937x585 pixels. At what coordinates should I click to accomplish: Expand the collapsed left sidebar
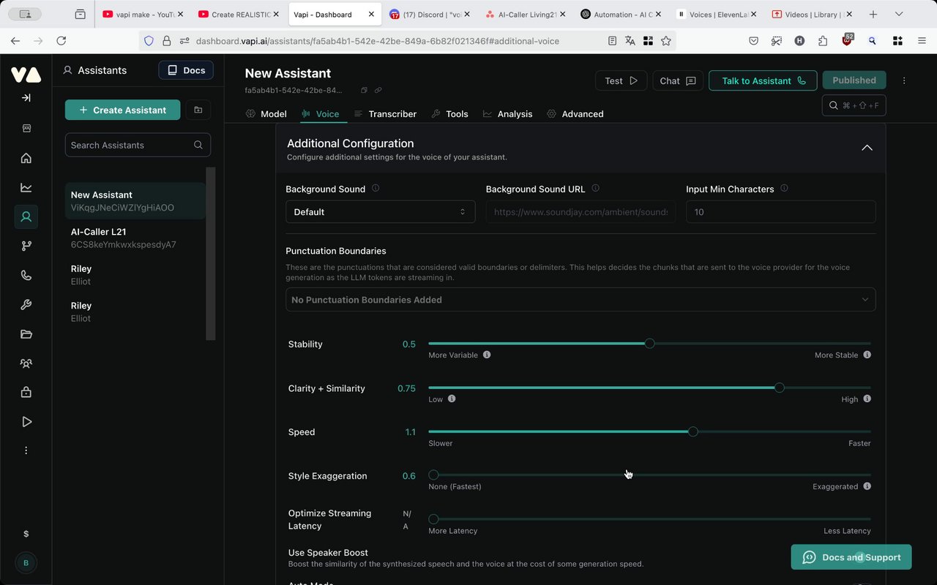click(x=26, y=98)
